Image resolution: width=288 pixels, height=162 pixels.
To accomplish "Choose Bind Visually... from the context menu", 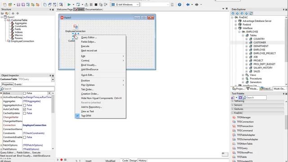I will pyautogui.click(x=100, y=65).
